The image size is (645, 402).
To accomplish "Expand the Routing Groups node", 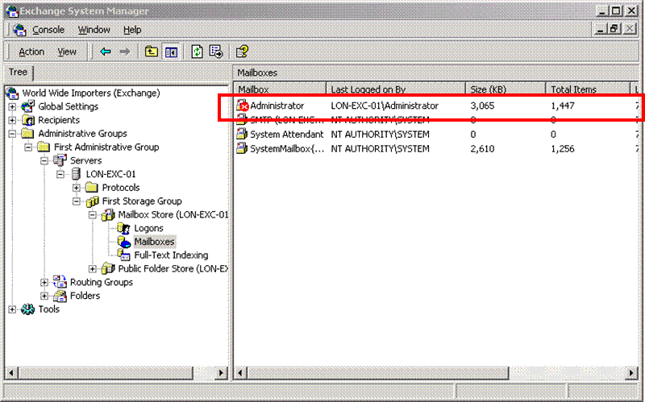I will tap(44, 283).
